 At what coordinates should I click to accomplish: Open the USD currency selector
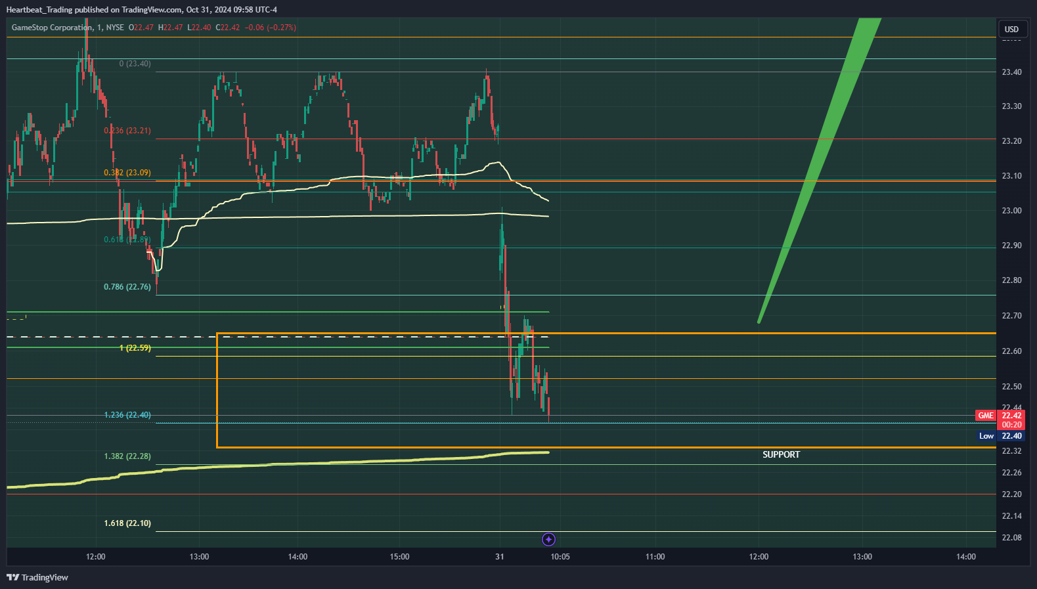[1011, 29]
